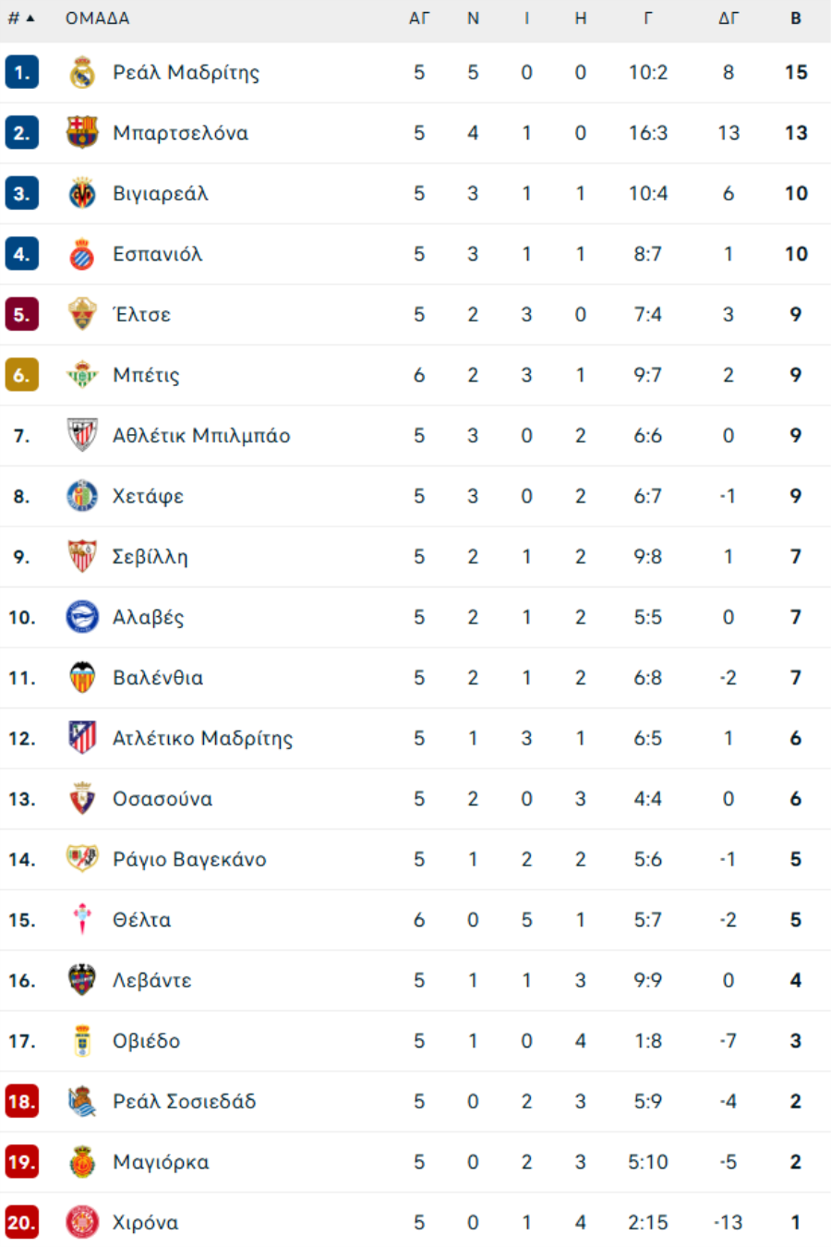Sort by the ΔΓ goal difference header
Screen dimensions: 831x1247
729,18
